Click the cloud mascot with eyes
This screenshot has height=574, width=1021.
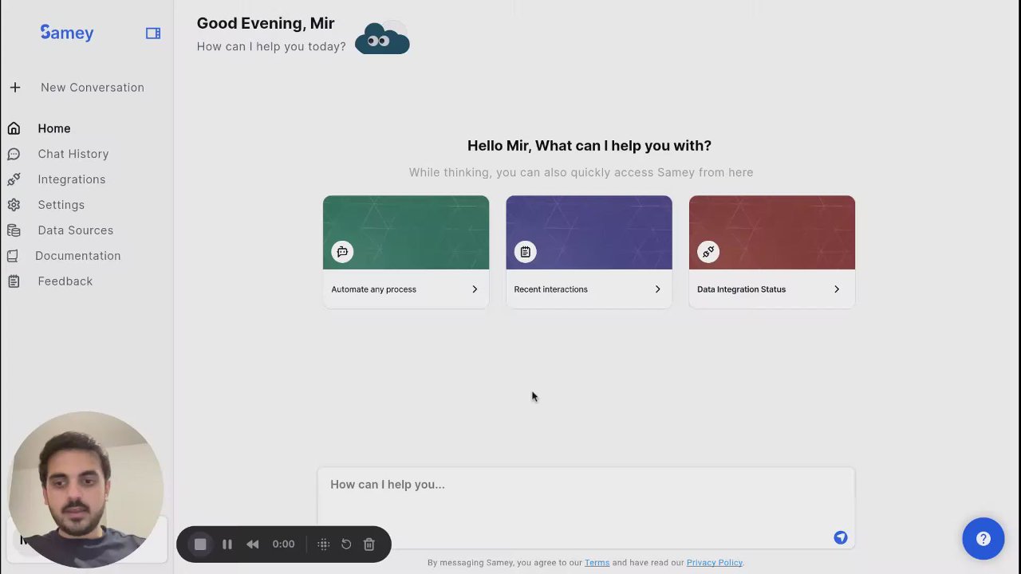[x=382, y=38]
